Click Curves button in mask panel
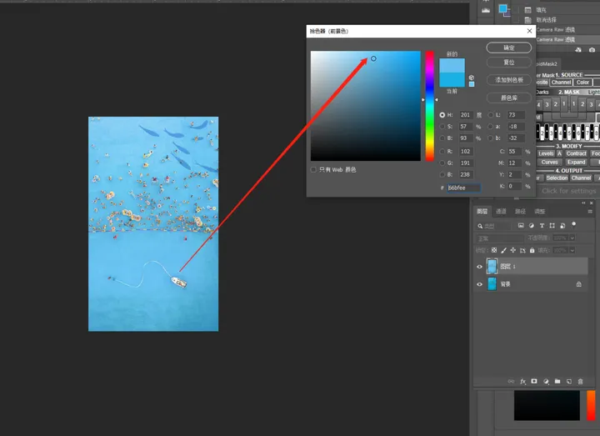This screenshot has width=600, height=436. [549, 163]
